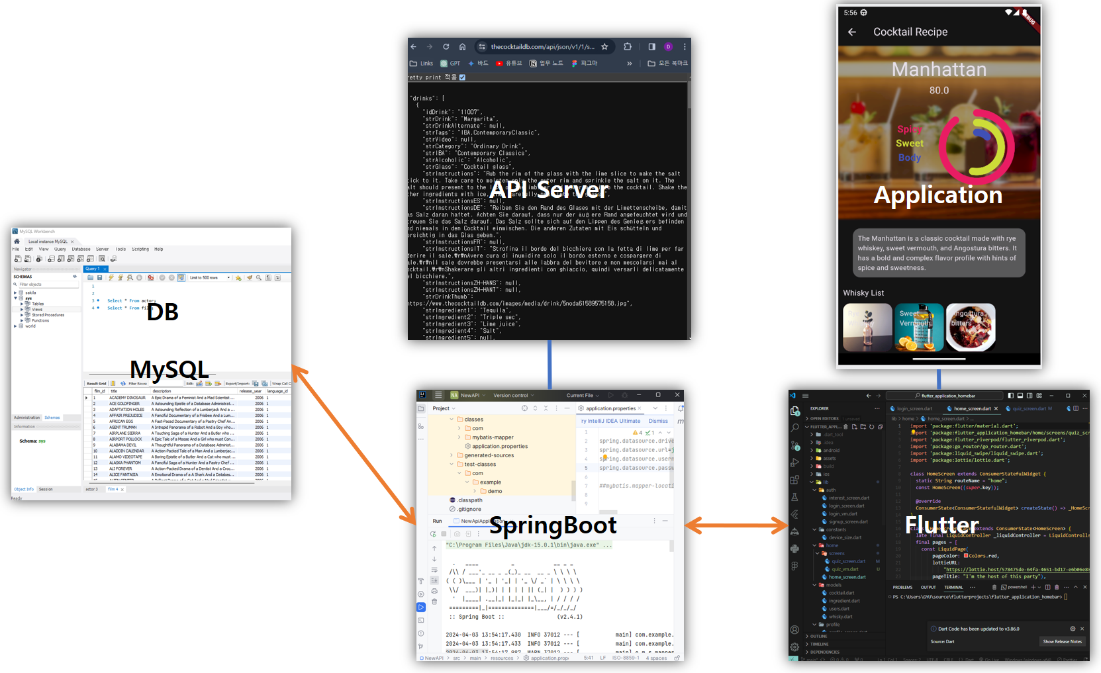Open the VS Code Testing flask icon

pyautogui.click(x=795, y=497)
